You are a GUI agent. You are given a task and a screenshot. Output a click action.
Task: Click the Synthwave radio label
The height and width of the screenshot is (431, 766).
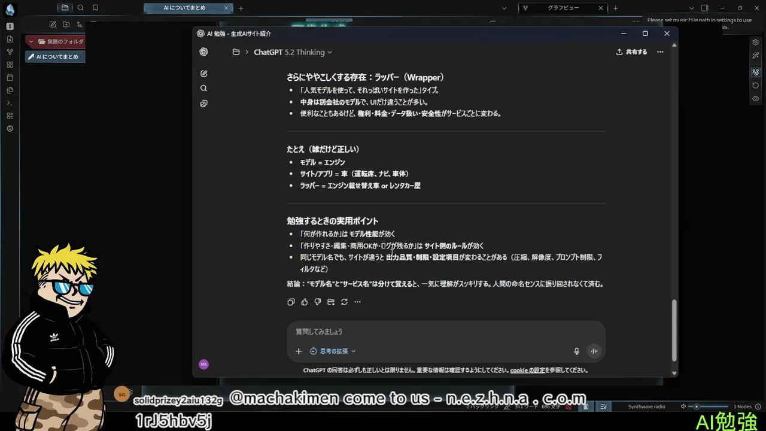coord(646,406)
